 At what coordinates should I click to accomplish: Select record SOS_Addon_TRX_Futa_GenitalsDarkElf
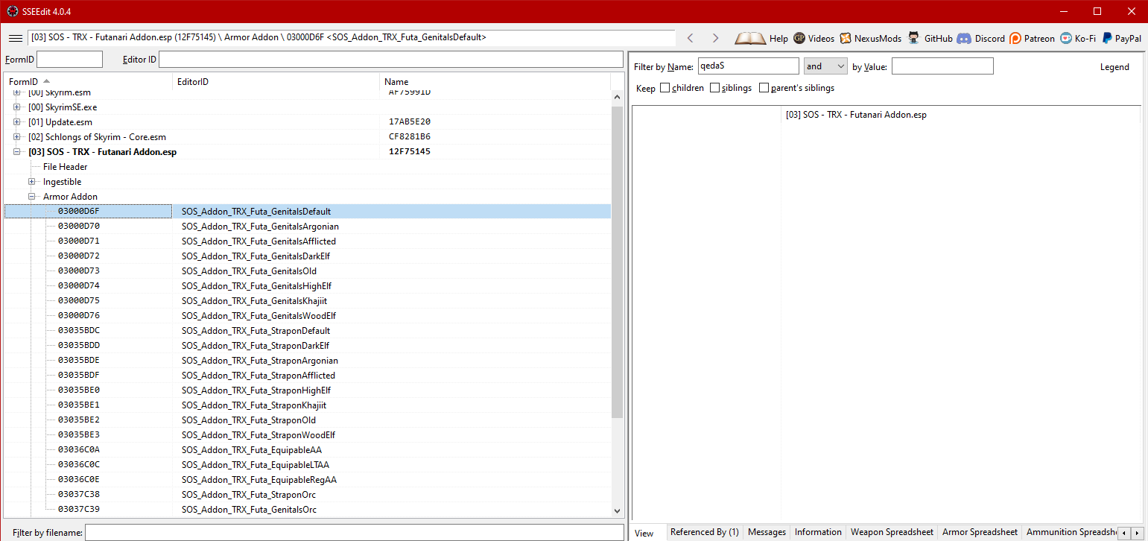pyautogui.click(x=307, y=256)
